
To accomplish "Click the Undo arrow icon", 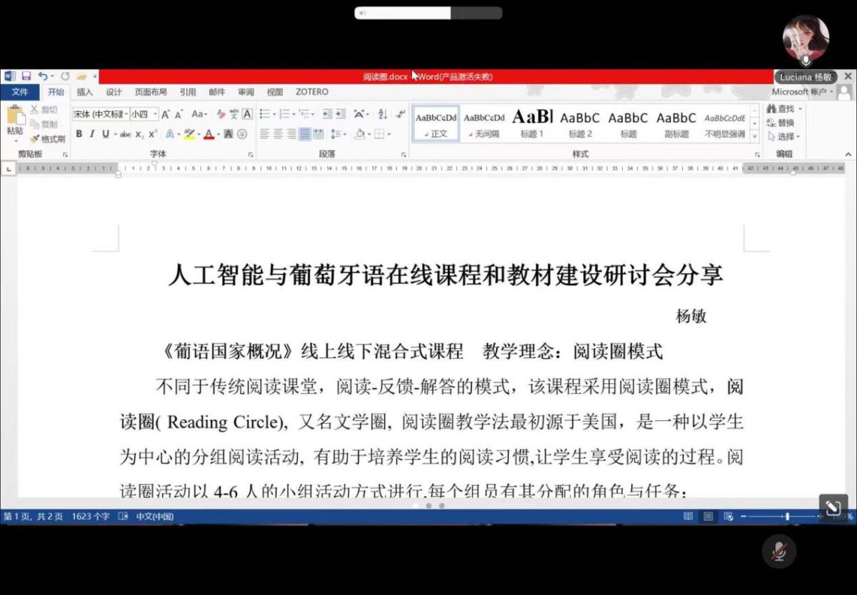I will coord(43,76).
